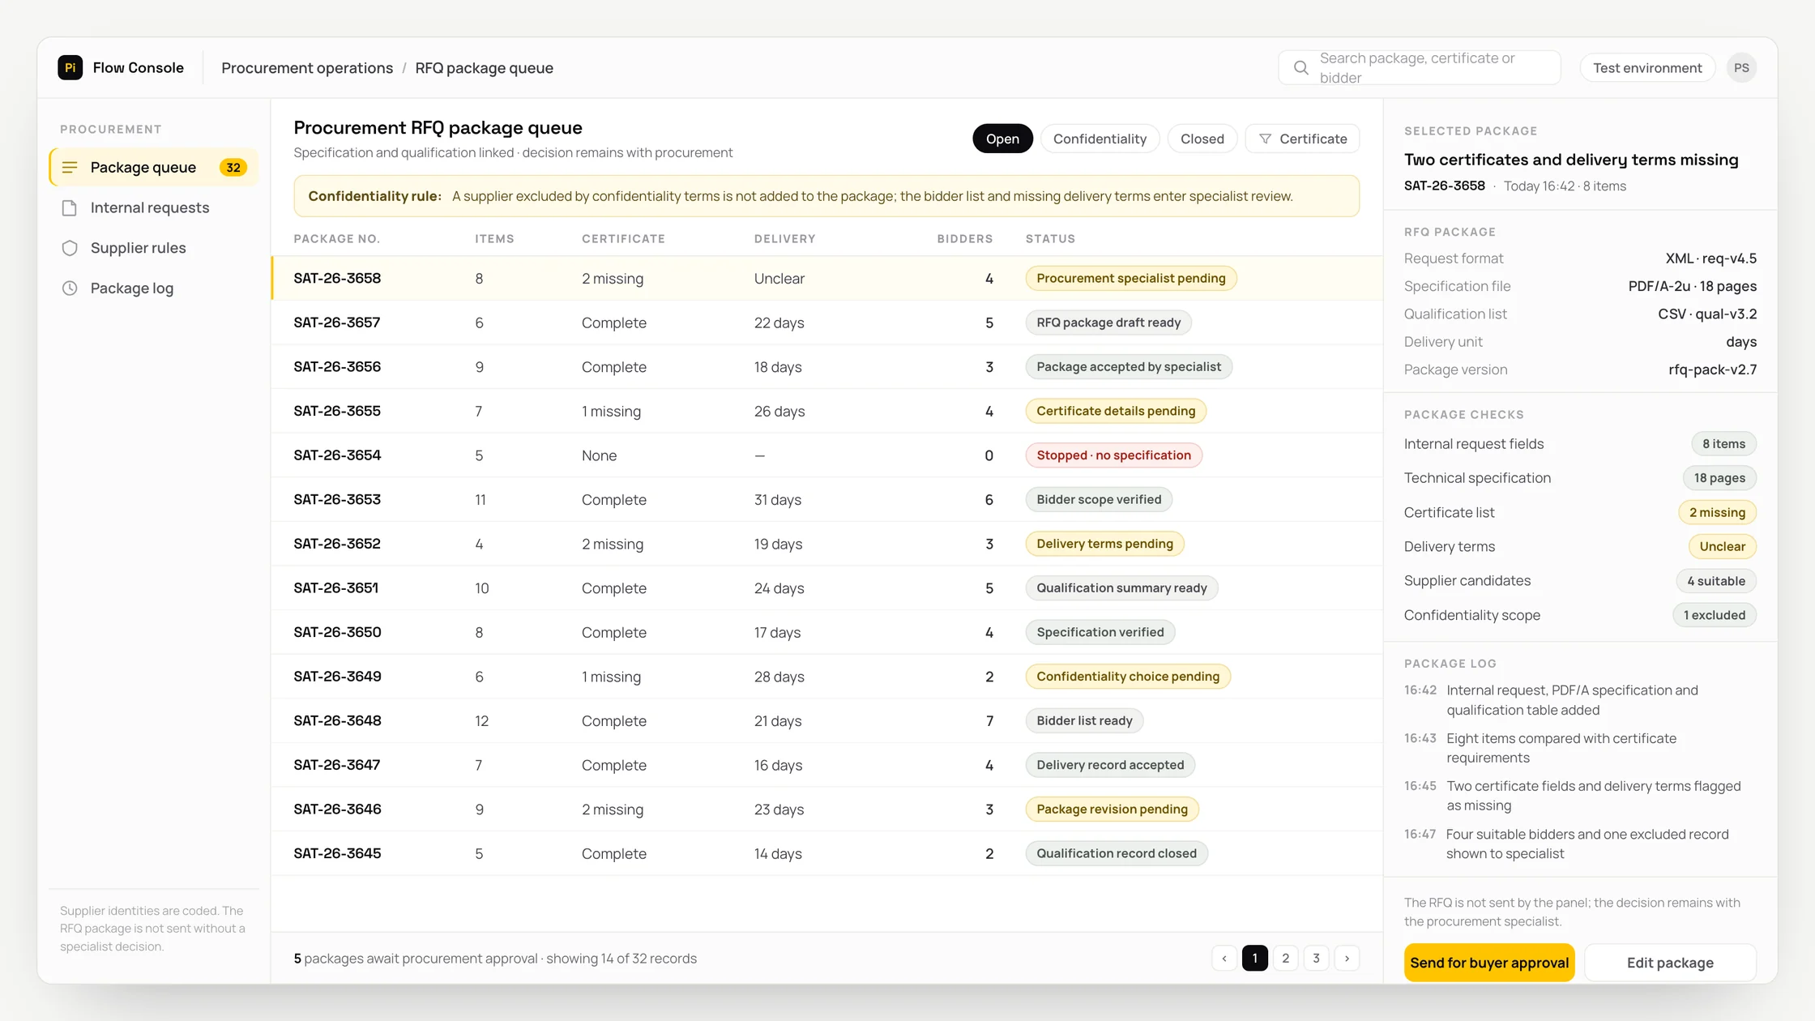Click Send for buyer approval

pos(1489,962)
